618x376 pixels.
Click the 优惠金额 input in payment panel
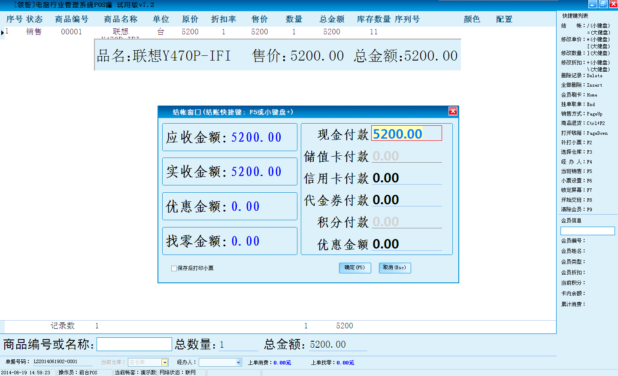click(406, 244)
